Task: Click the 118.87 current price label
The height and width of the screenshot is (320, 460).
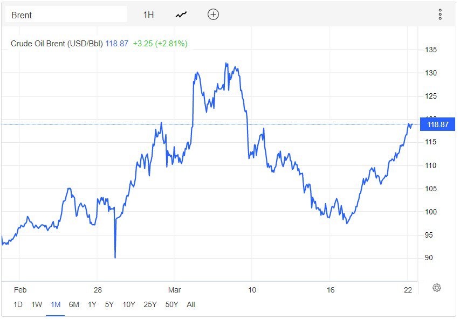Action: click(x=437, y=124)
